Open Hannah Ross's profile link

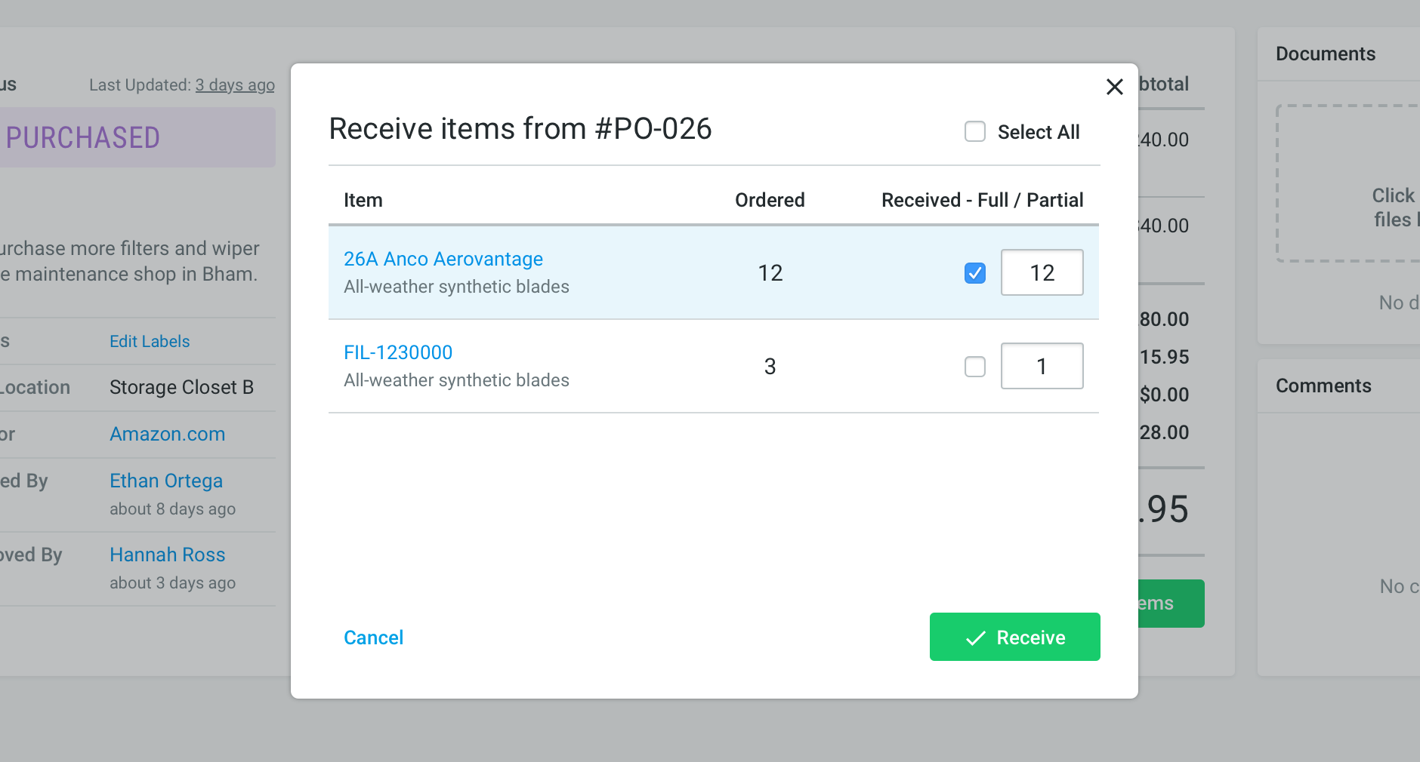point(167,555)
